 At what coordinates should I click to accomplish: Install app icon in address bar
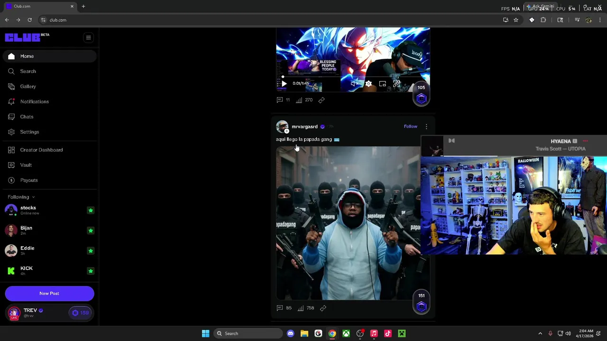coord(506,20)
